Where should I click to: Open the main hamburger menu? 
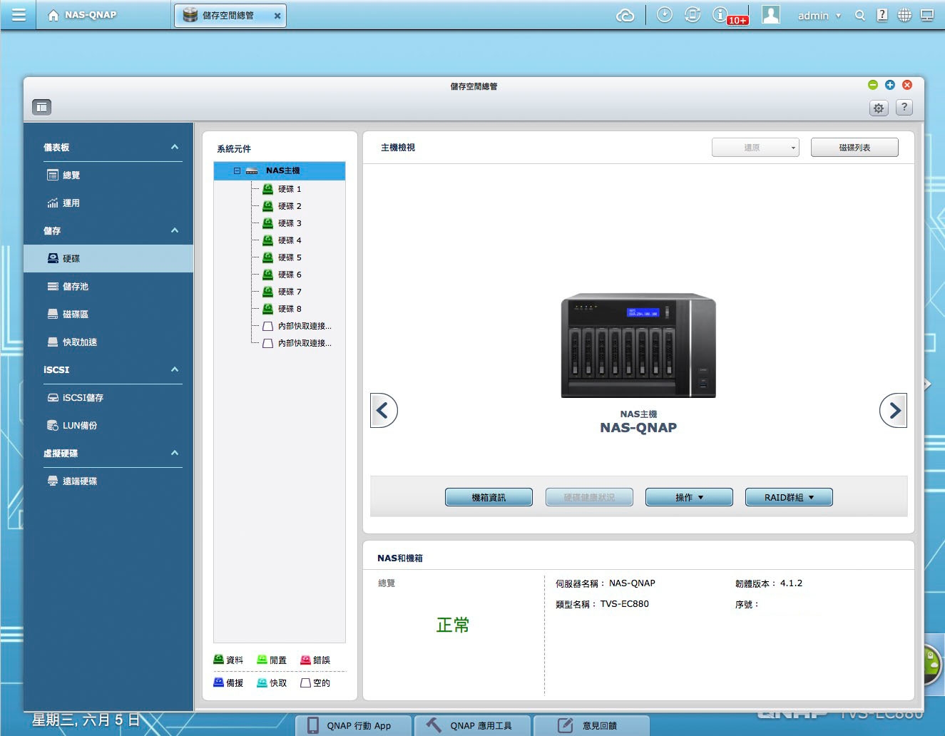pyautogui.click(x=19, y=15)
